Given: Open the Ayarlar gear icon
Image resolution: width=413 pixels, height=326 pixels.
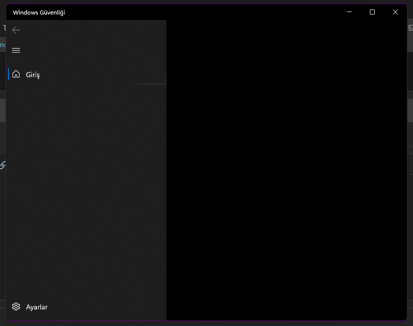Looking at the screenshot, I should coord(16,306).
